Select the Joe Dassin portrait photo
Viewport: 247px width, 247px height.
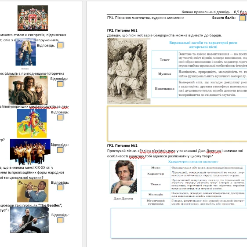click(123, 177)
